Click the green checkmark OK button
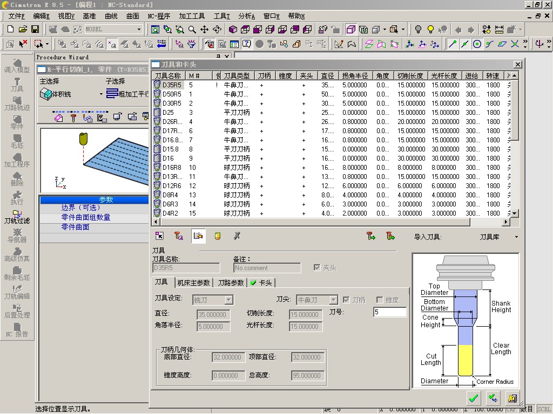This screenshot has height=414, width=553. pos(474,398)
